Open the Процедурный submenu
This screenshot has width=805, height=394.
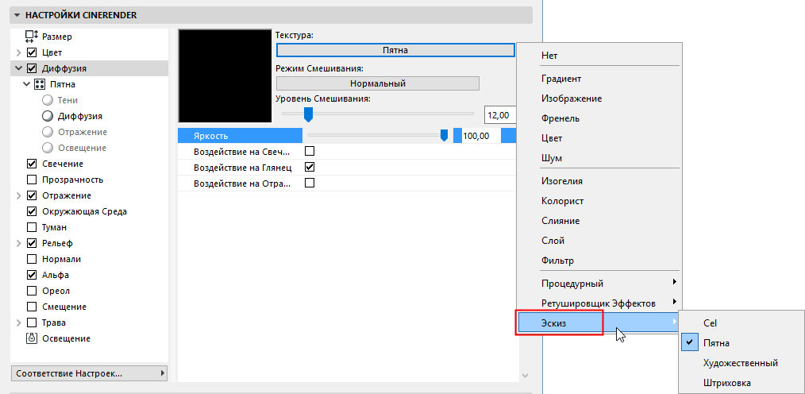point(599,284)
